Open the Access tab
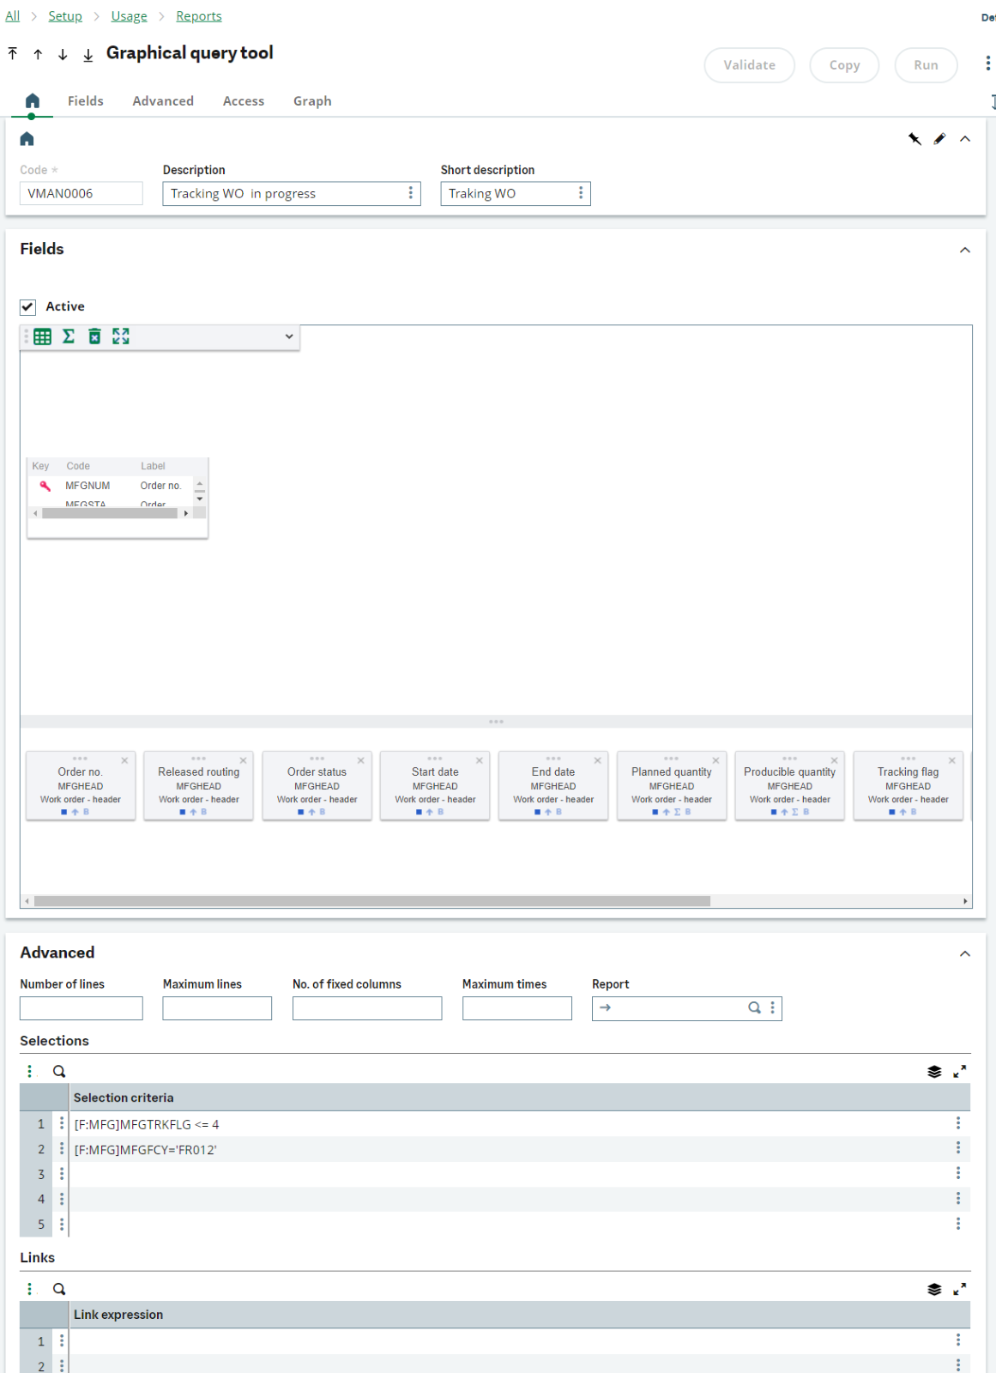The height and width of the screenshot is (1373, 996). (244, 101)
